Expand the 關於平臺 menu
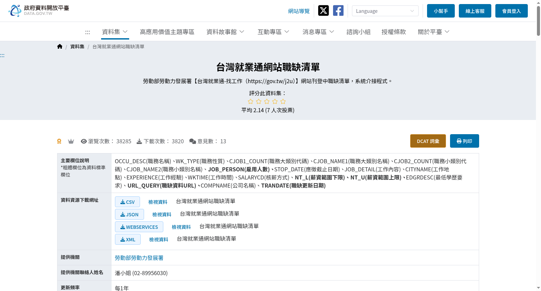The height and width of the screenshot is (291, 541). coord(434,32)
